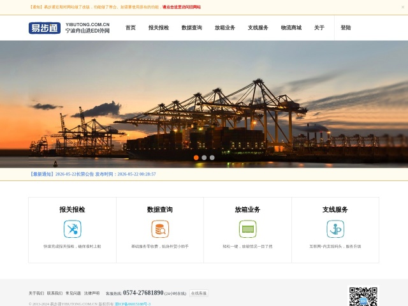Click the 宁波舟山港EDI外网 site title
Screen dimensions: 408x306
pyautogui.click(x=87, y=31)
